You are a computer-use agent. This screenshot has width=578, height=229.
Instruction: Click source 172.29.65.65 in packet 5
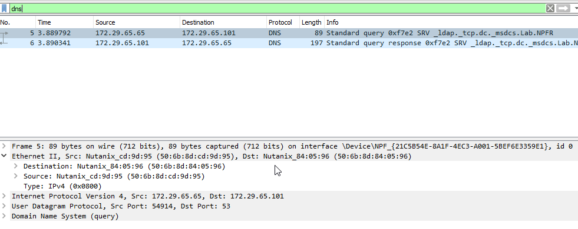click(x=120, y=33)
